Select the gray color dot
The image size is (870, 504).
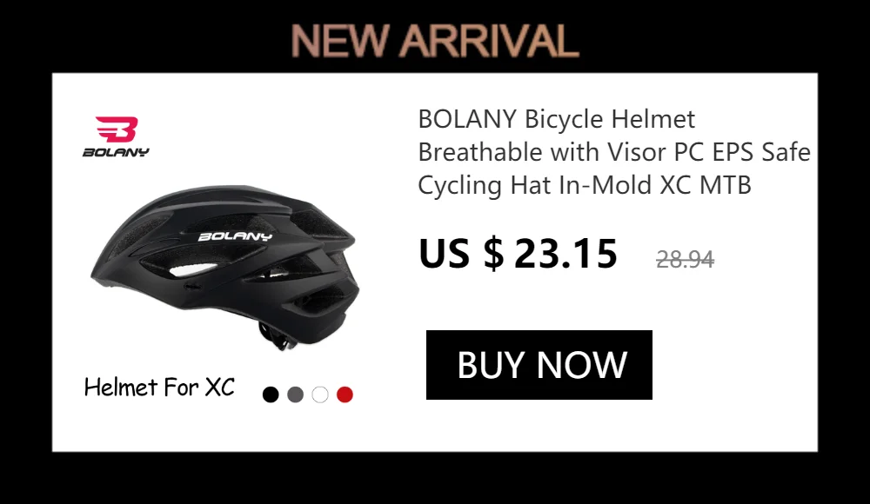[295, 395]
